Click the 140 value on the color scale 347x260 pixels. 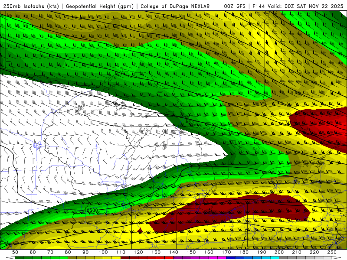(173, 252)
